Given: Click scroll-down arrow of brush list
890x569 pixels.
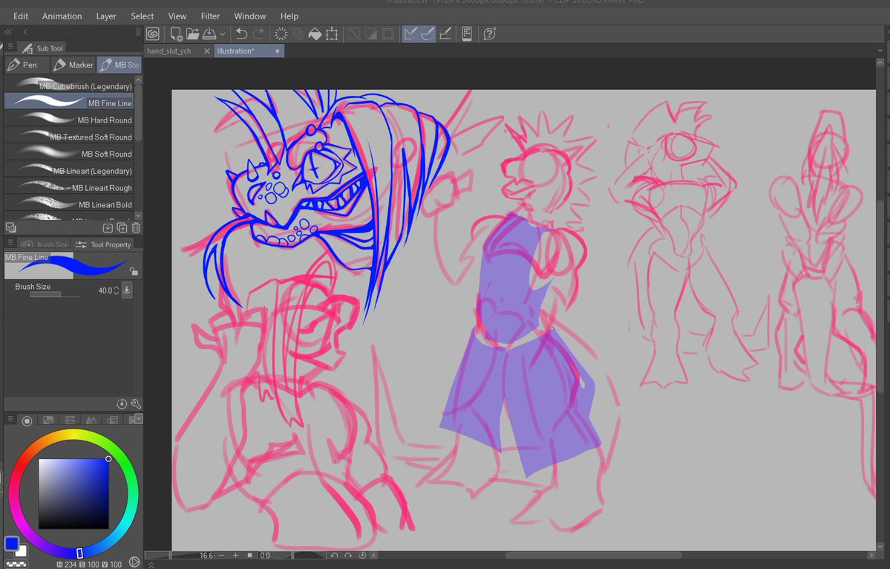Looking at the screenshot, I should tap(138, 215).
